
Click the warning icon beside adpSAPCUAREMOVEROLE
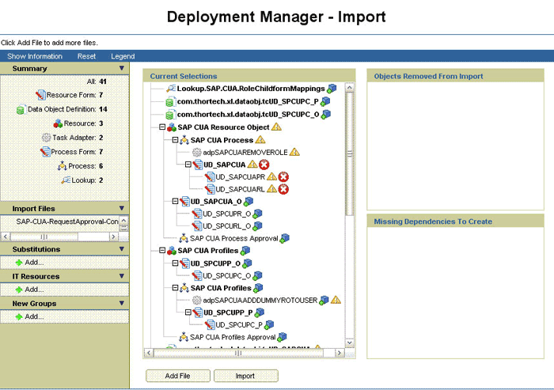click(294, 152)
